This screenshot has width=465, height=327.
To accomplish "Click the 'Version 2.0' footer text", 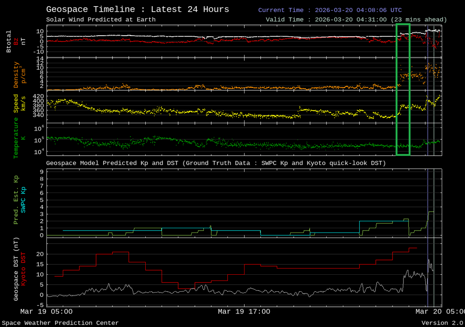I will 442,323.
